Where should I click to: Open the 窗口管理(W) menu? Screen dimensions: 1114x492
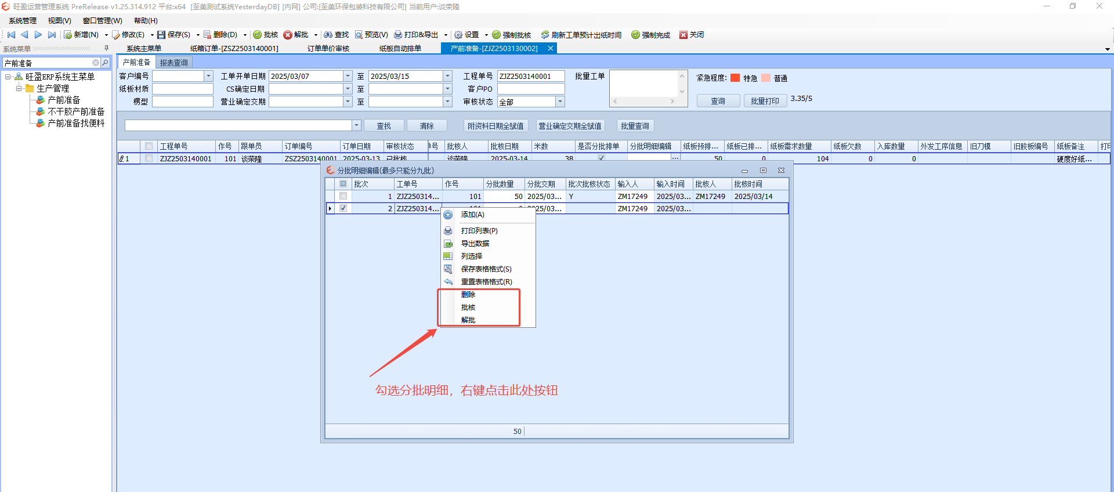coord(103,21)
